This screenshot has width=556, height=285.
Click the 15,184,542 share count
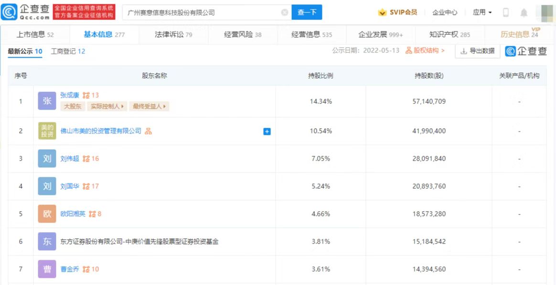(x=429, y=242)
